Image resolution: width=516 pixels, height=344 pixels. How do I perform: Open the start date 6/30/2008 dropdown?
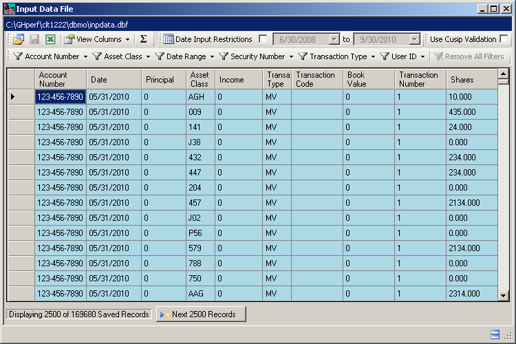[334, 40]
